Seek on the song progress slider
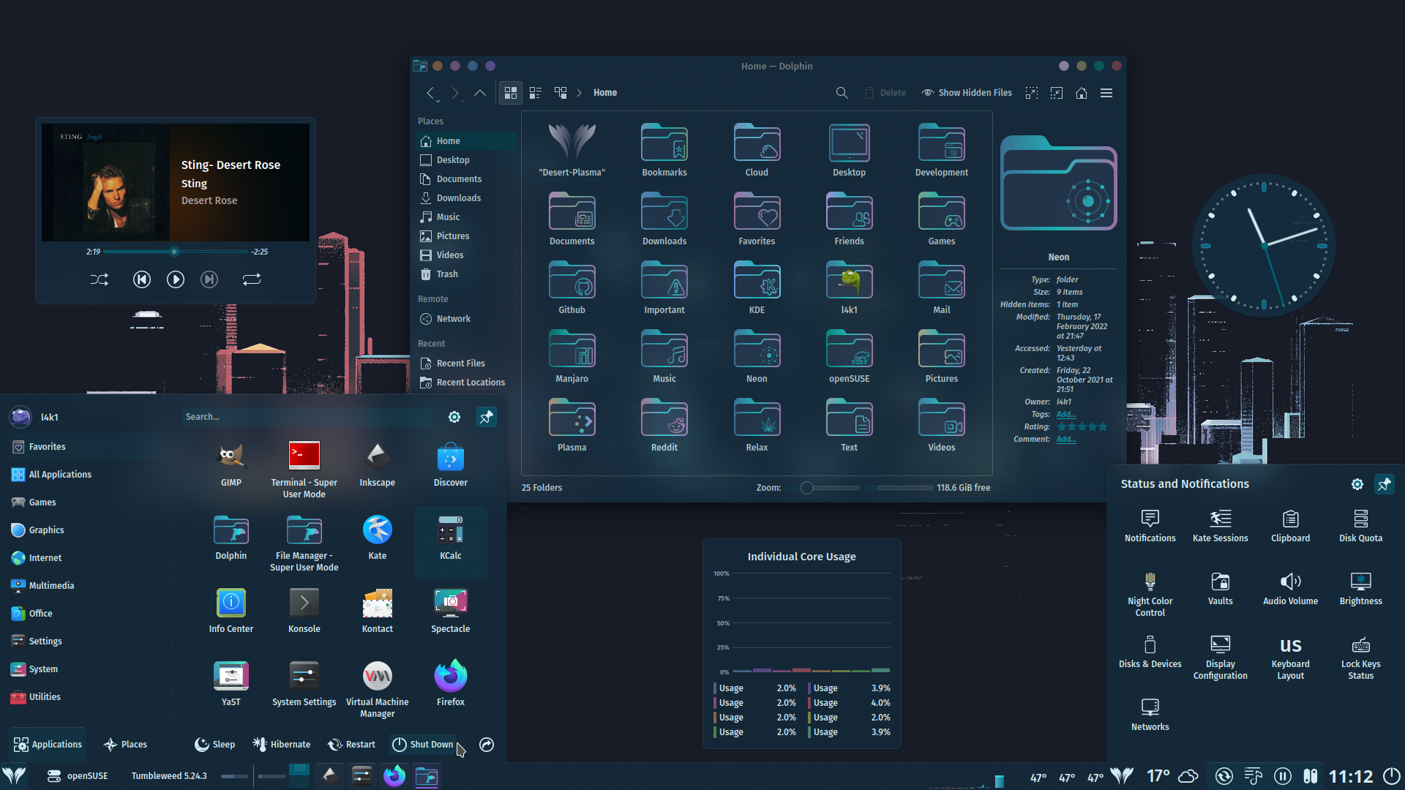The height and width of the screenshot is (790, 1405). [176, 252]
